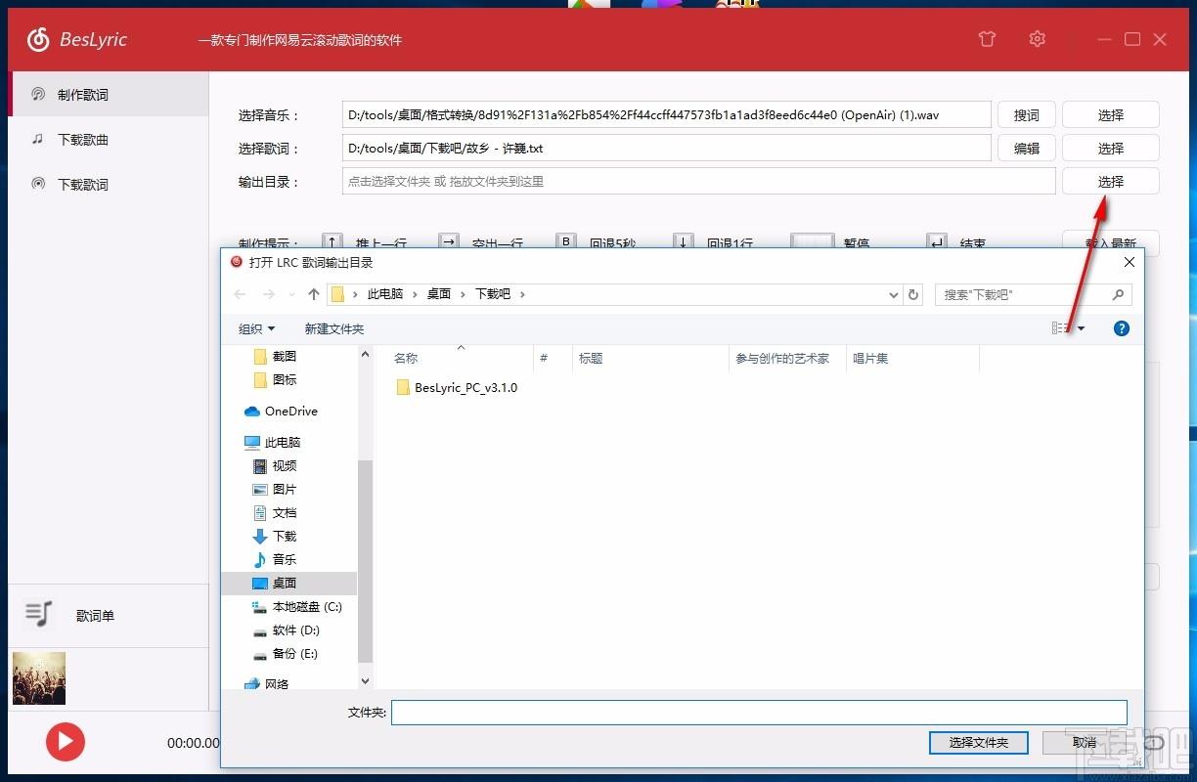Select OneDrive in navigation tree

pos(281,412)
